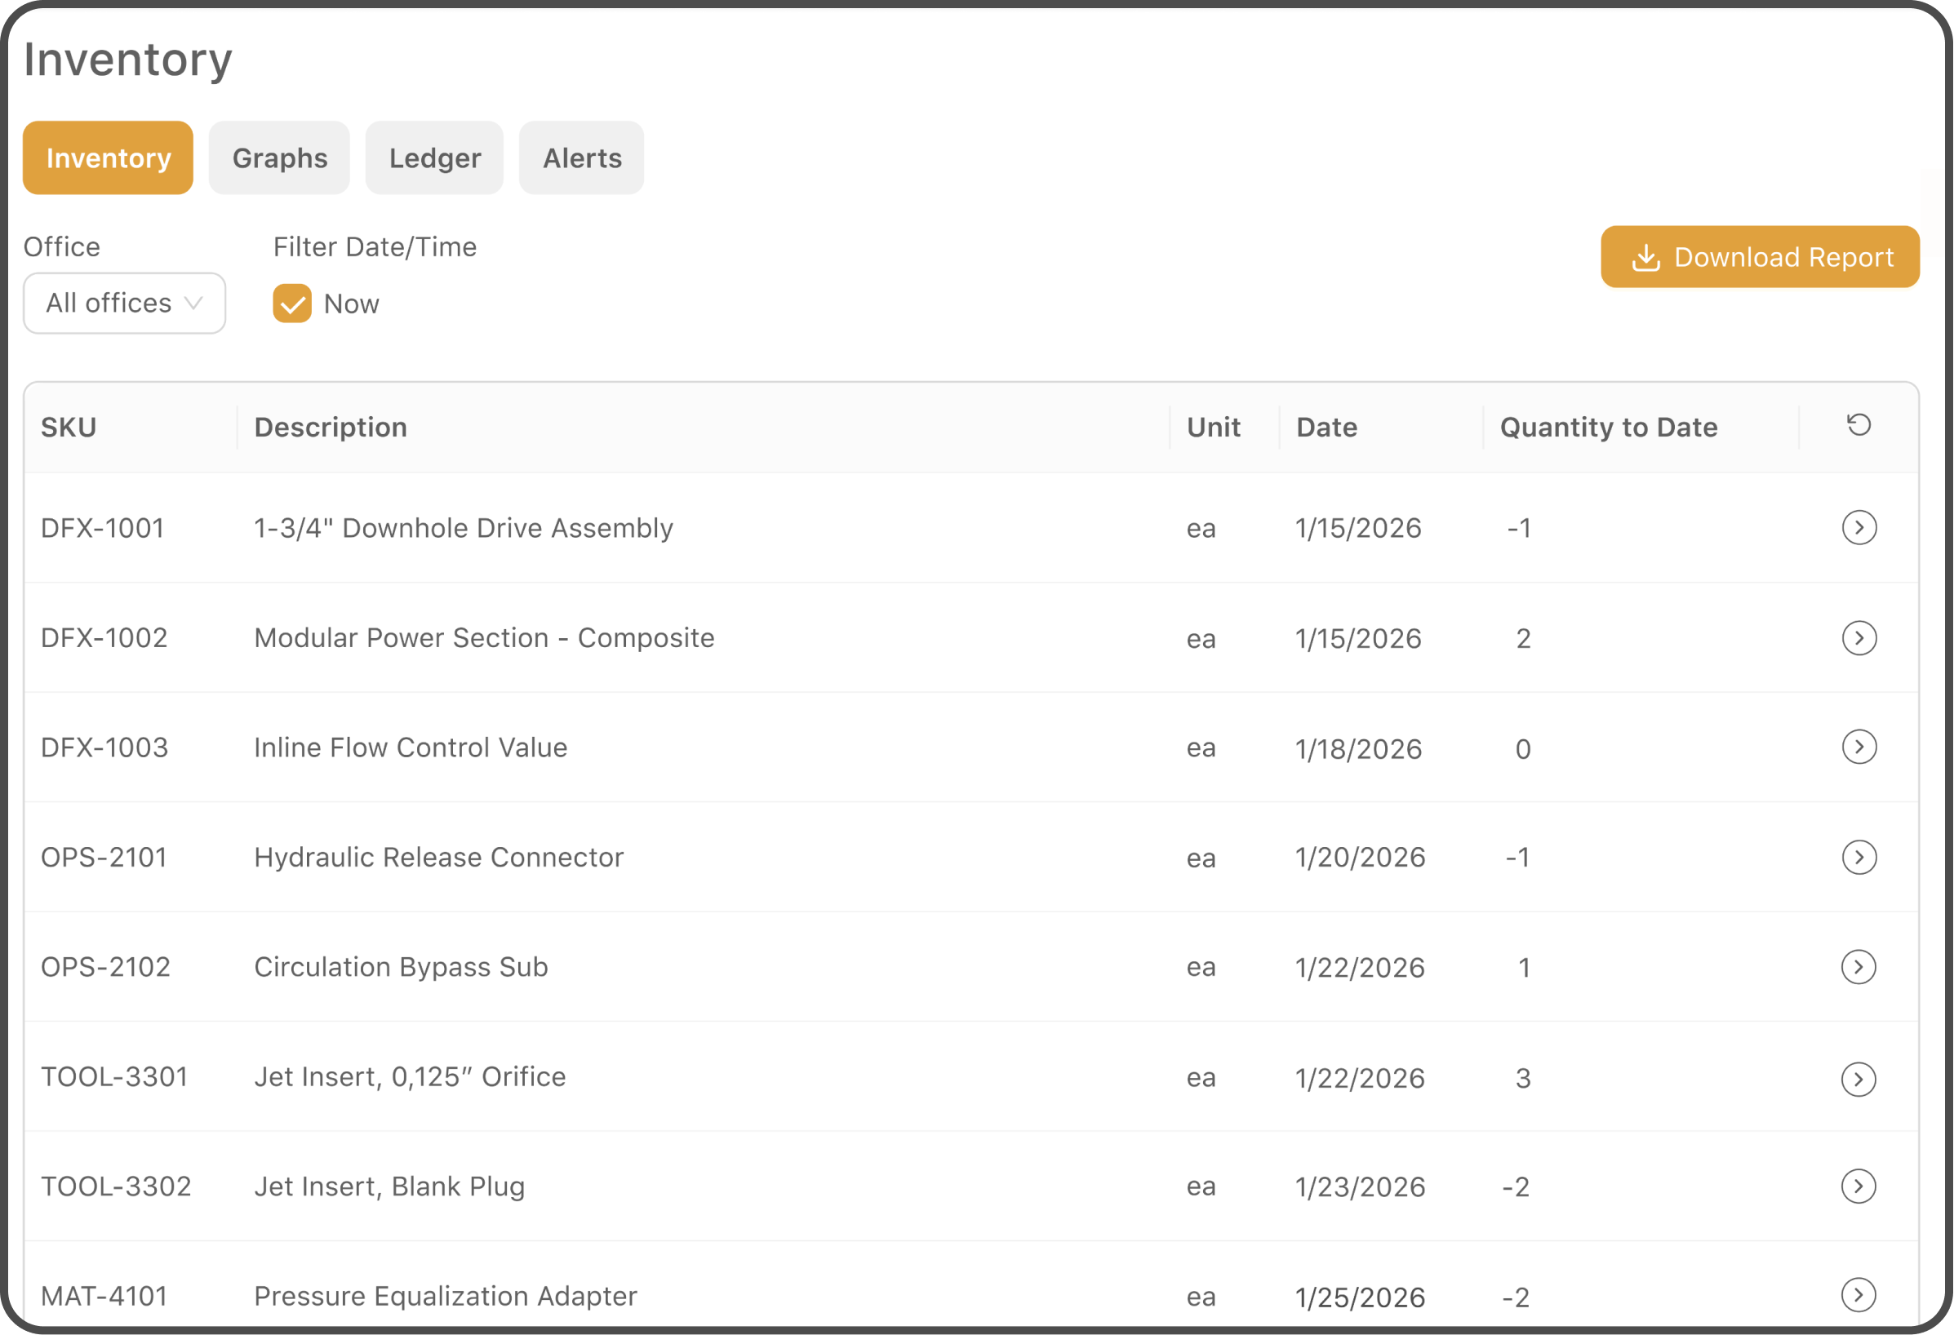
Task: Click the SKU column header
Action: pyautogui.click(x=68, y=426)
